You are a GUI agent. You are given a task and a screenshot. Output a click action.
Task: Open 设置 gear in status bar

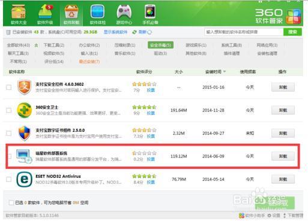274,216
